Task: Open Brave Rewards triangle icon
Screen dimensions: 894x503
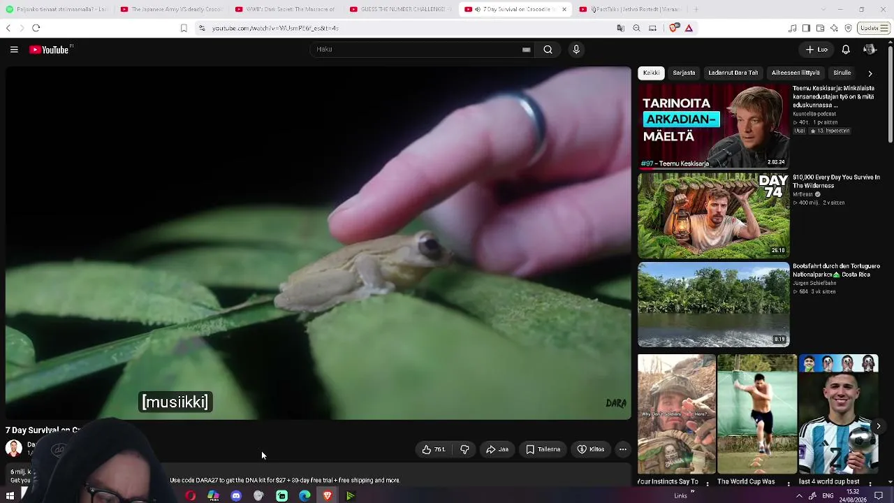Action: 689,28
